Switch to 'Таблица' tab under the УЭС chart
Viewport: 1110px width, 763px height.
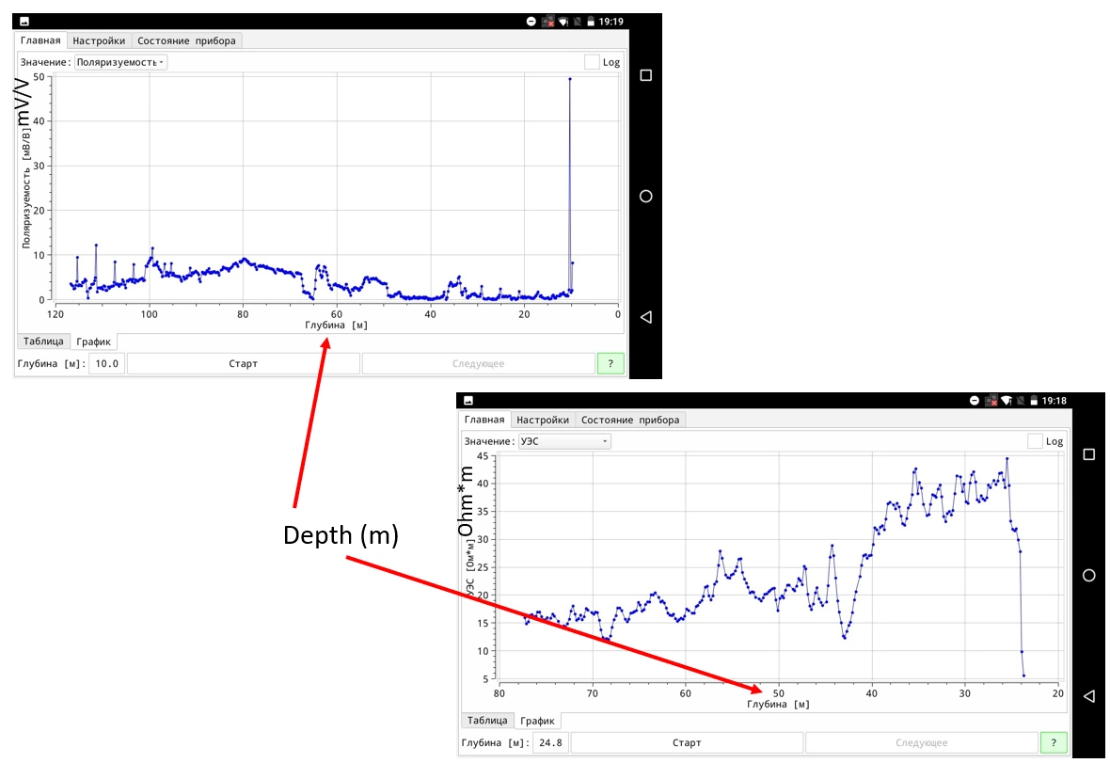point(486,721)
